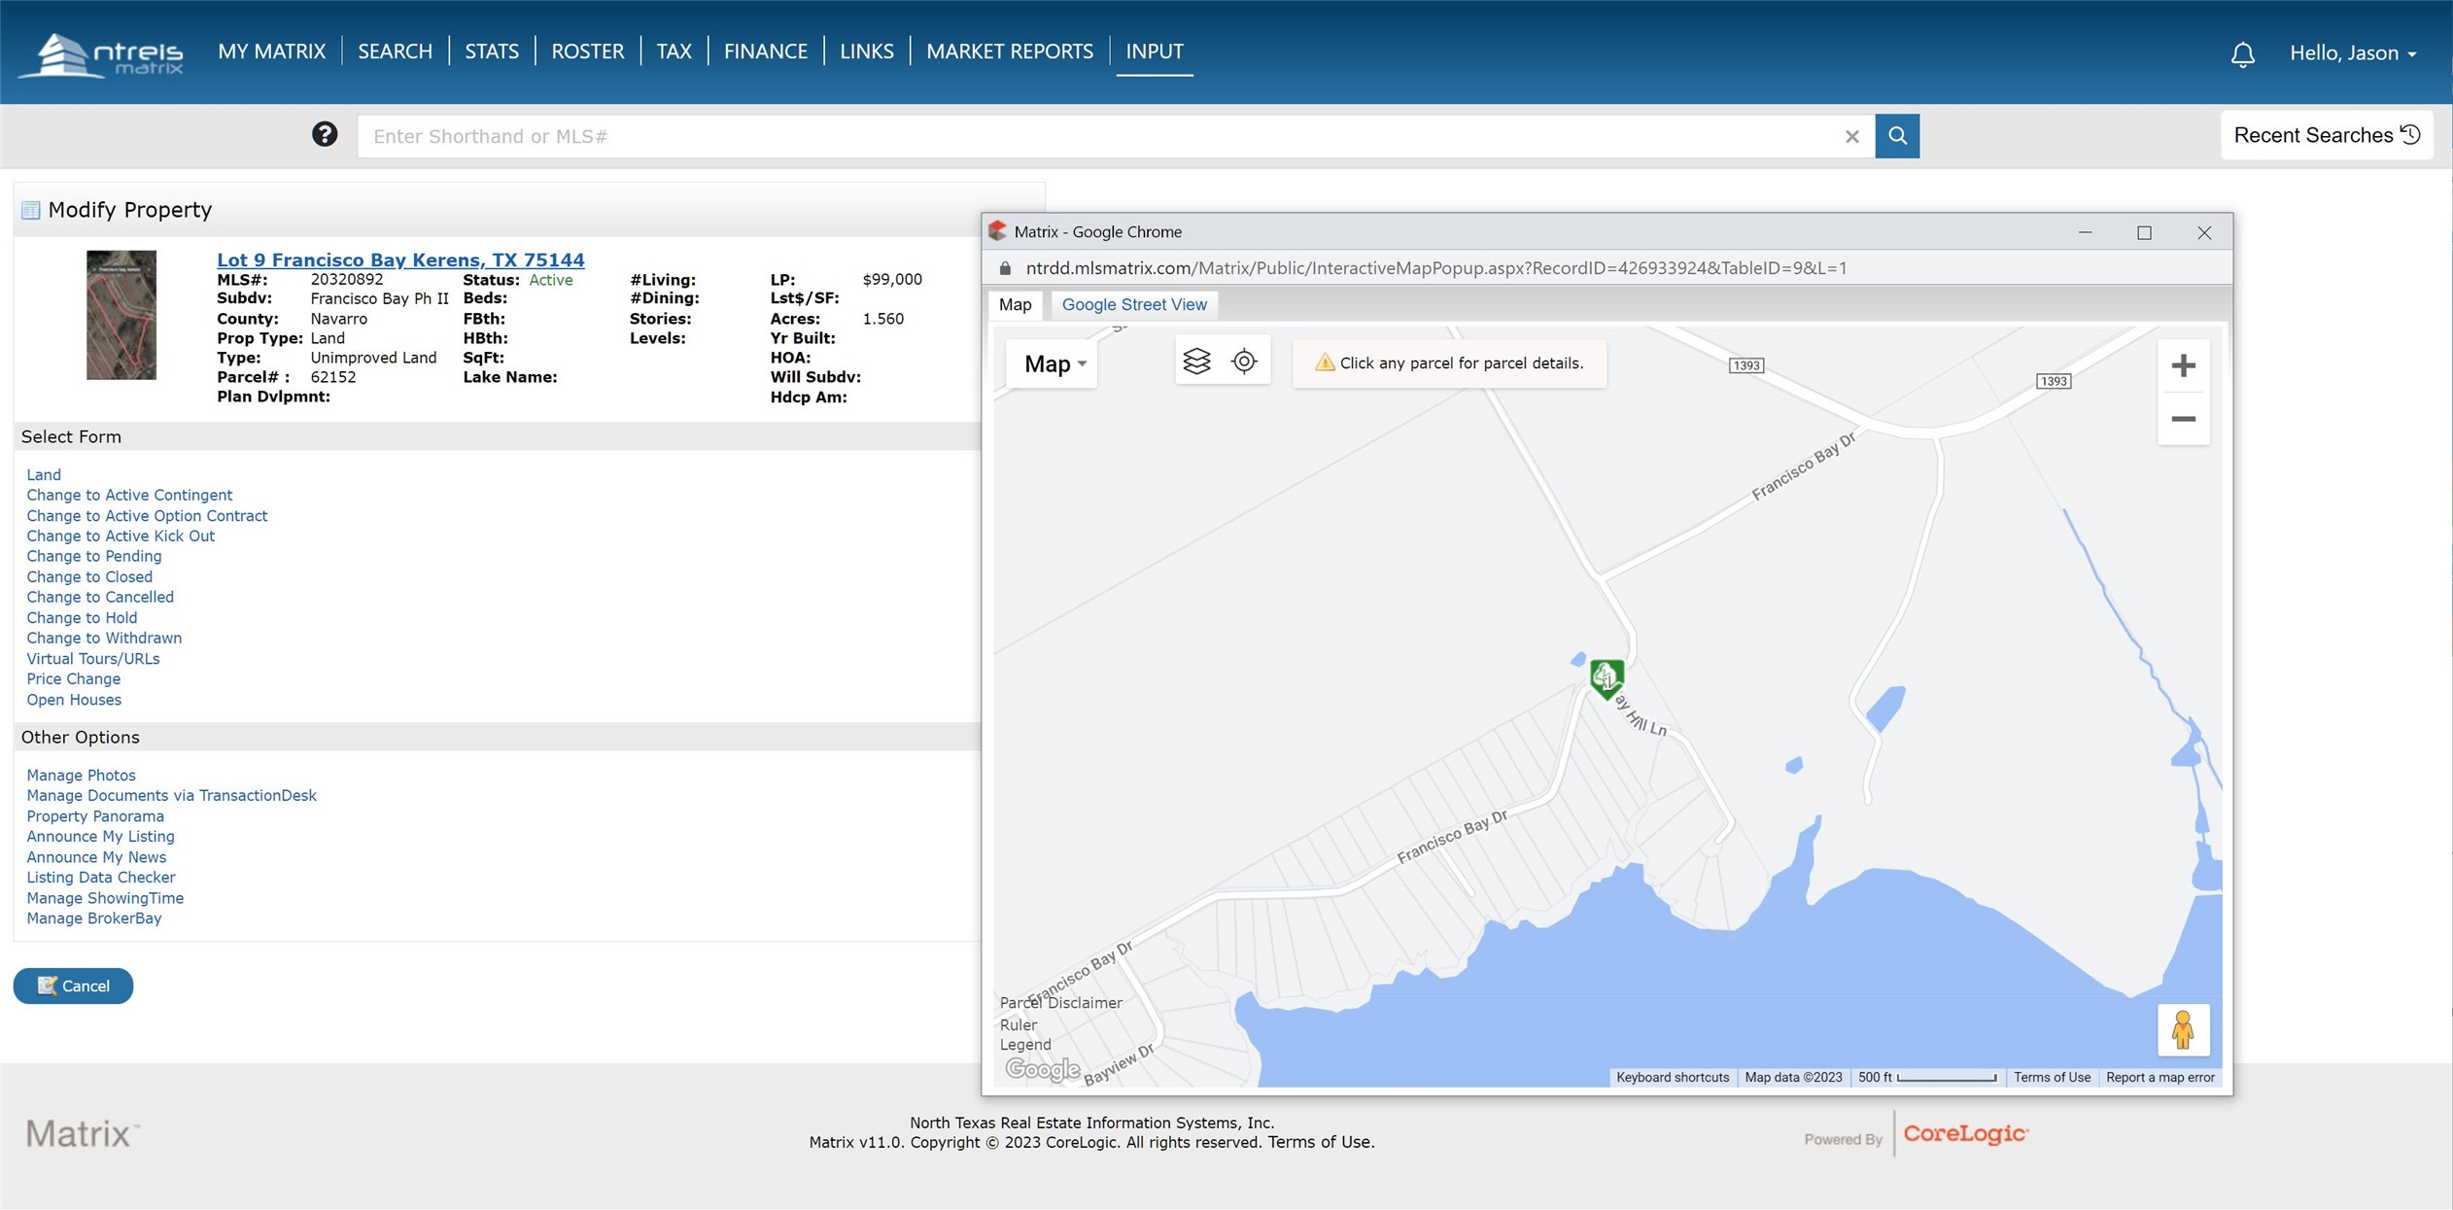Open the Manage Photos link

[x=81, y=775]
